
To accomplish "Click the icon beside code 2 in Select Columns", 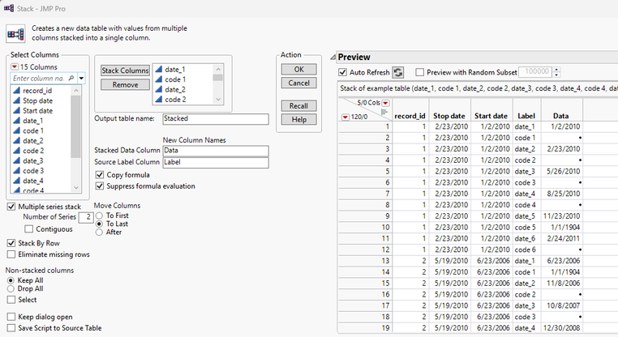I will [16, 151].
